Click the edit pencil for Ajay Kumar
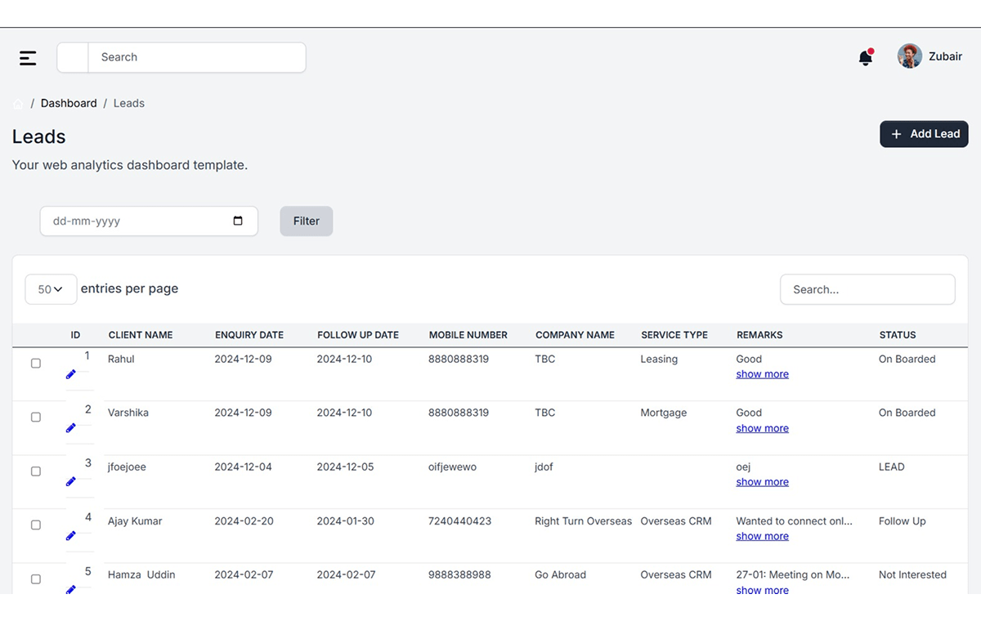 tap(71, 536)
